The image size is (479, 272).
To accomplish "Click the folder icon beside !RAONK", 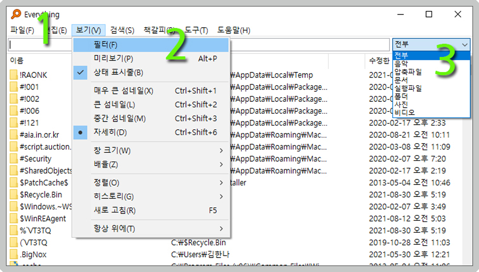I will [14, 75].
